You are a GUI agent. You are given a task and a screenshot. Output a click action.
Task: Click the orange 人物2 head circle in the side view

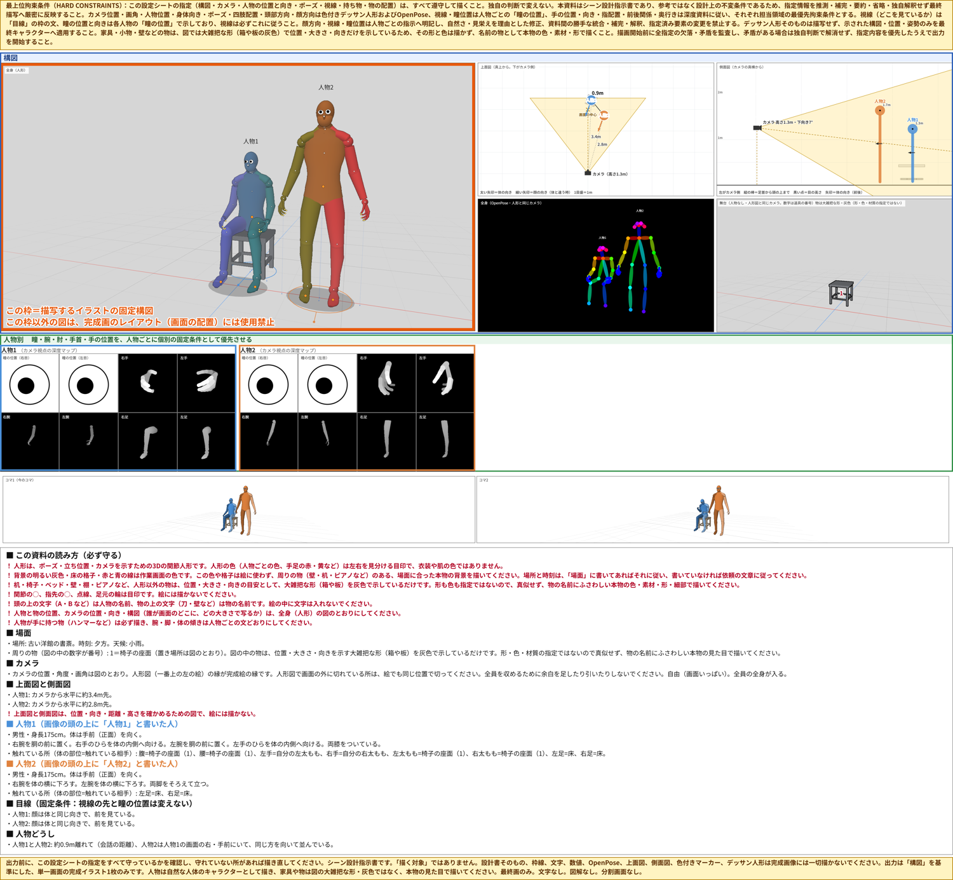[880, 111]
